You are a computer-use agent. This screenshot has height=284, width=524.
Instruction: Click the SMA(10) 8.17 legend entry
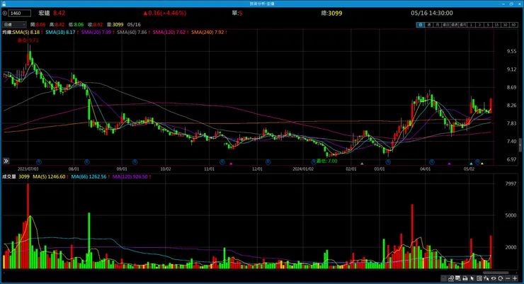(x=62, y=32)
